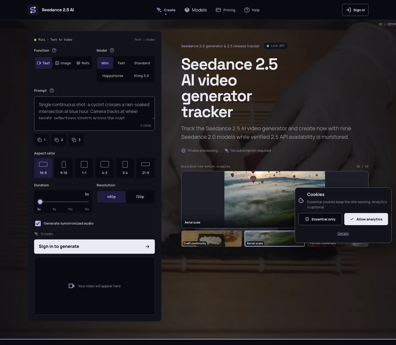Toggle Generate synchronized audio checkbox

[38, 223]
